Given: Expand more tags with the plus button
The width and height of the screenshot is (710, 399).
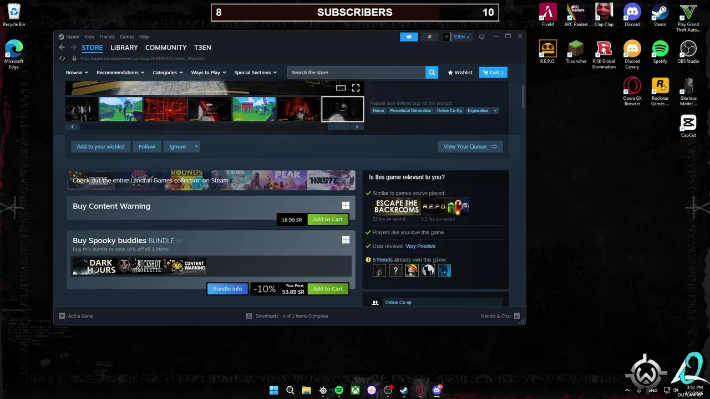Looking at the screenshot, I should click(495, 111).
